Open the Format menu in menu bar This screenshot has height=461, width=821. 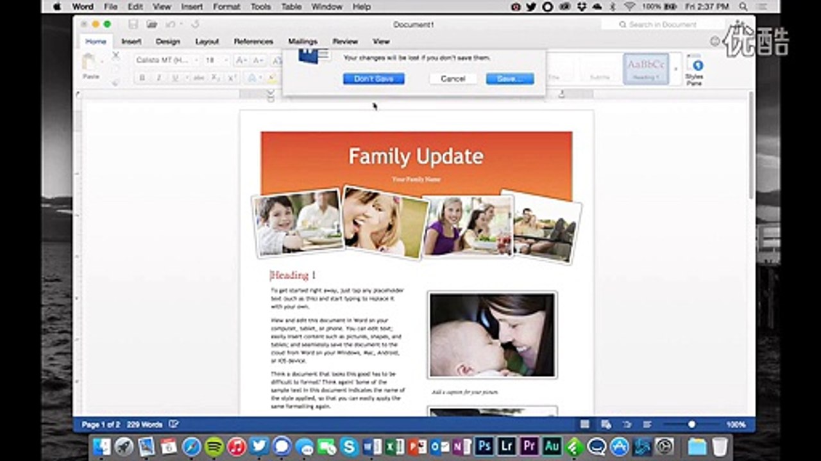coord(226,6)
